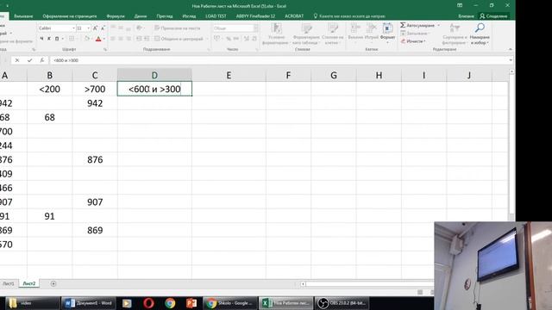Click the Cell Styles icon

[332, 28]
